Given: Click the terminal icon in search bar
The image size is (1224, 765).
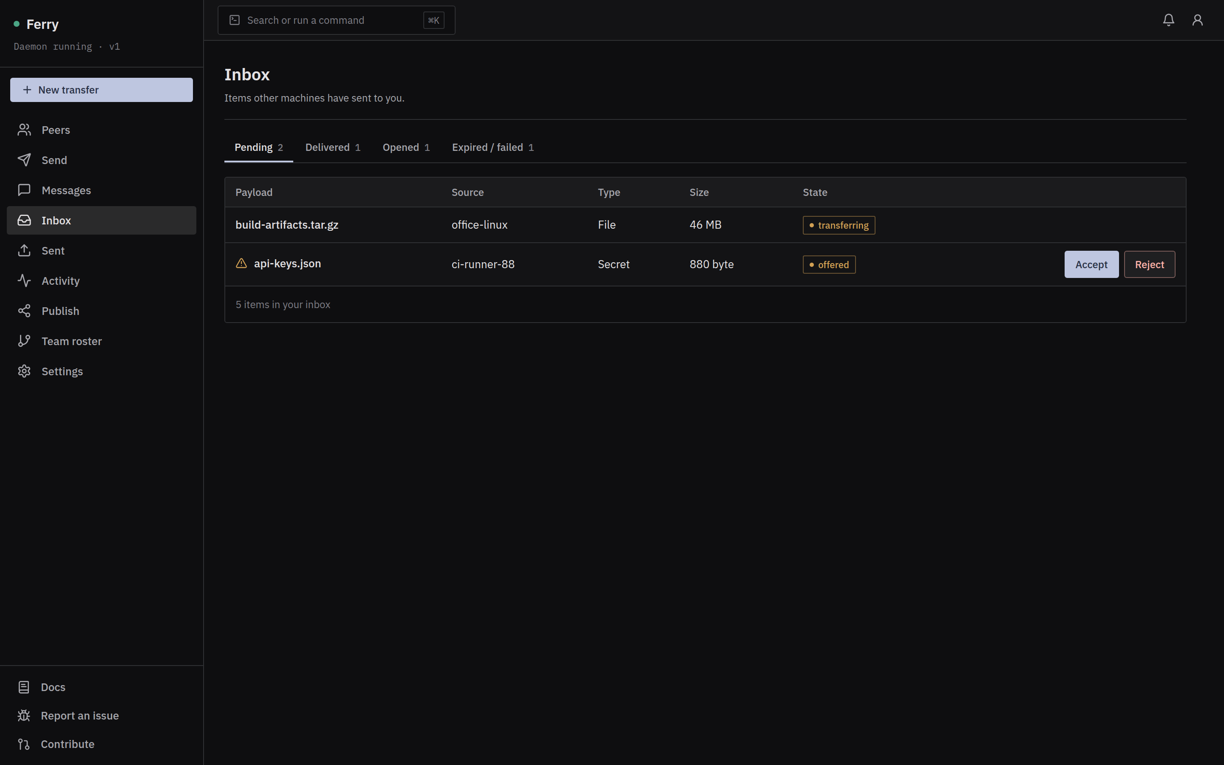Looking at the screenshot, I should 235,20.
